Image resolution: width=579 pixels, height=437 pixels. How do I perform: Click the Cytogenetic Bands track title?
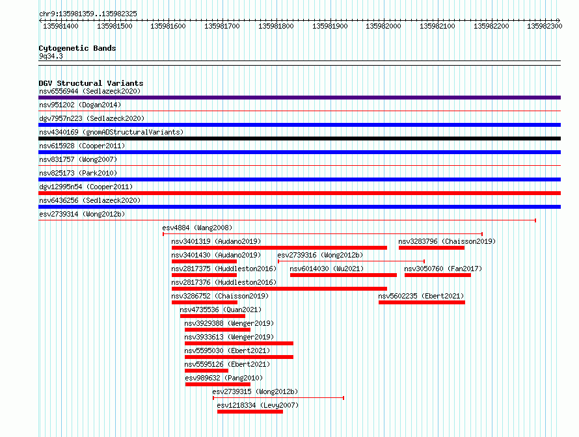click(x=77, y=48)
